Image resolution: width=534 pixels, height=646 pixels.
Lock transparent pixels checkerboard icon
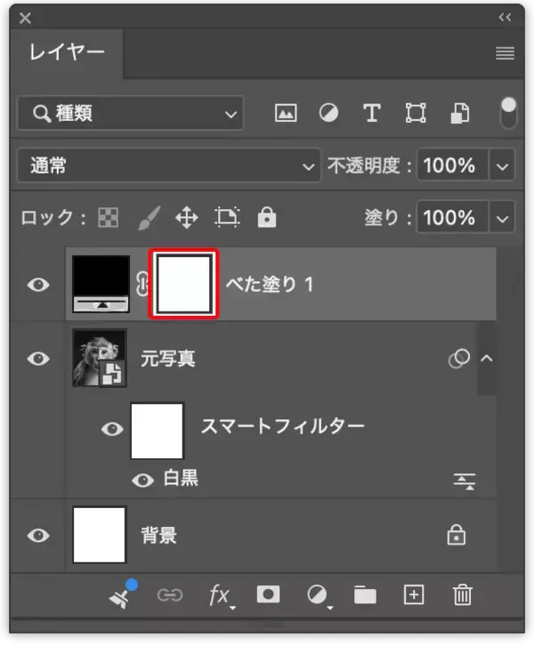click(109, 217)
